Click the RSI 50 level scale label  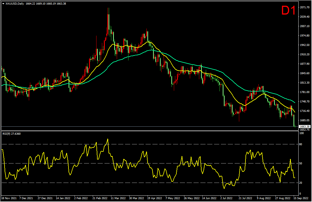click(x=301, y=163)
